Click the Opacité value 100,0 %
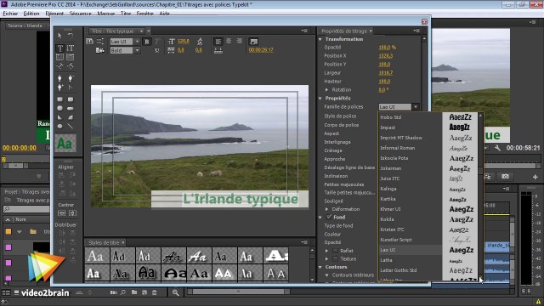The image size is (544, 306). click(388, 48)
